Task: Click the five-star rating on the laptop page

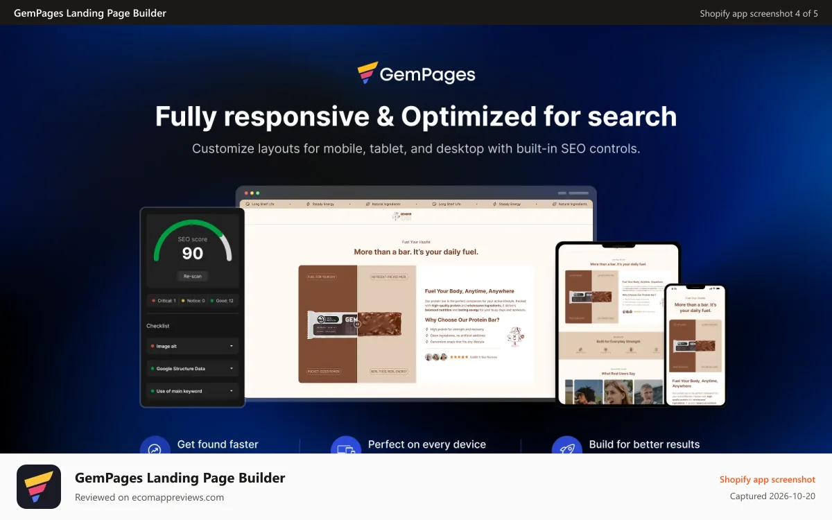Action: pyautogui.click(x=459, y=357)
